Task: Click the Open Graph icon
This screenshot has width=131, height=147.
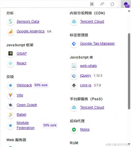Action: click(x=10, y=105)
